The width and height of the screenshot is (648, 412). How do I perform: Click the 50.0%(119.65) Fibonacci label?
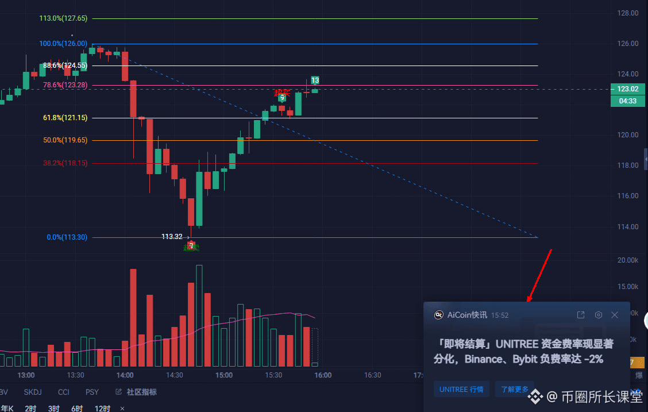[65, 140]
